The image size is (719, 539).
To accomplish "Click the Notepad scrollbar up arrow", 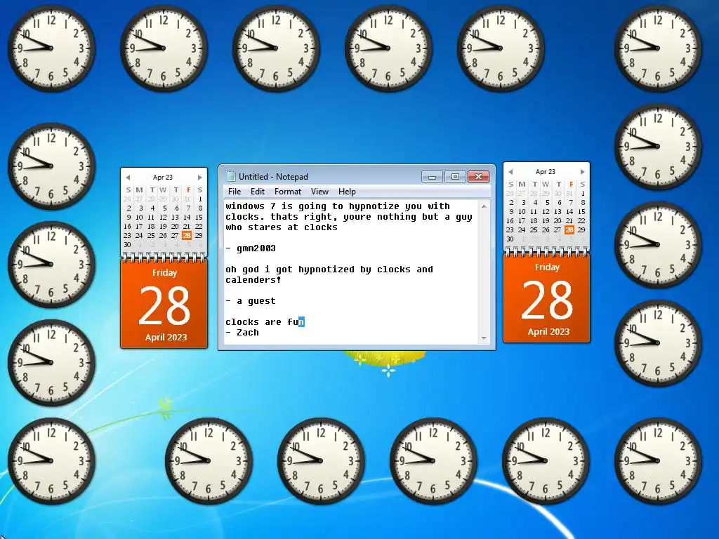I will [x=484, y=207].
